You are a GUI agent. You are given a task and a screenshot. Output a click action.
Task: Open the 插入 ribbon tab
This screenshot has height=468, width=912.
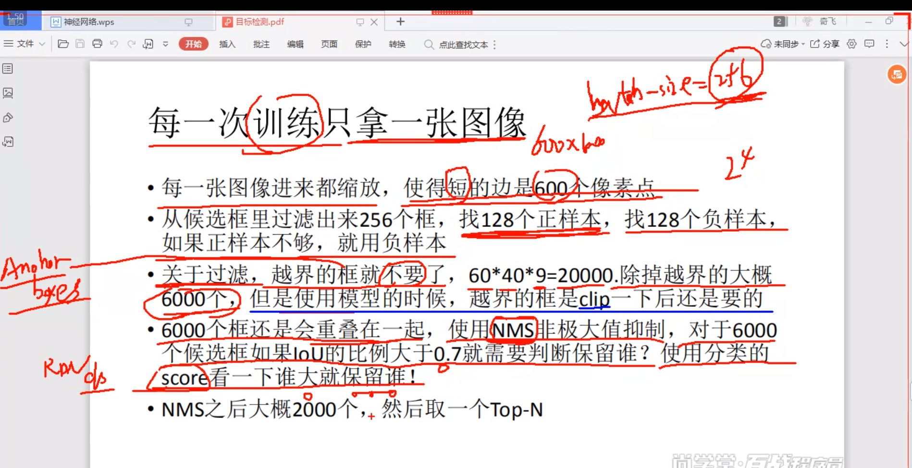pyautogui.click(x=227, y=44)
